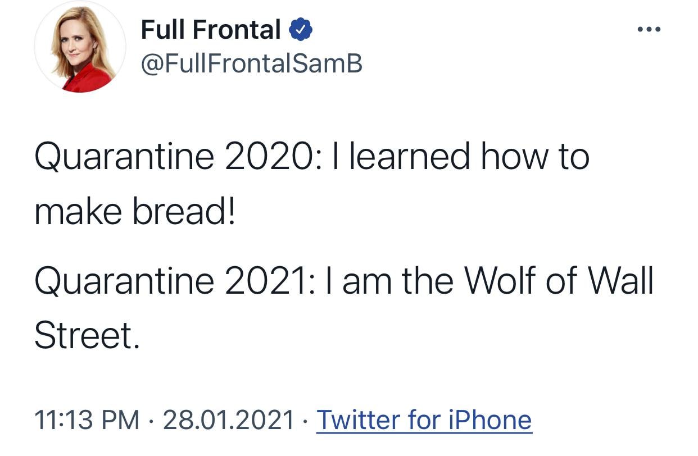Open the @FullFrontalSamB handle
The height and width of the screenshot is (456, 698).
pyautogui.click(x=251, y=64)
